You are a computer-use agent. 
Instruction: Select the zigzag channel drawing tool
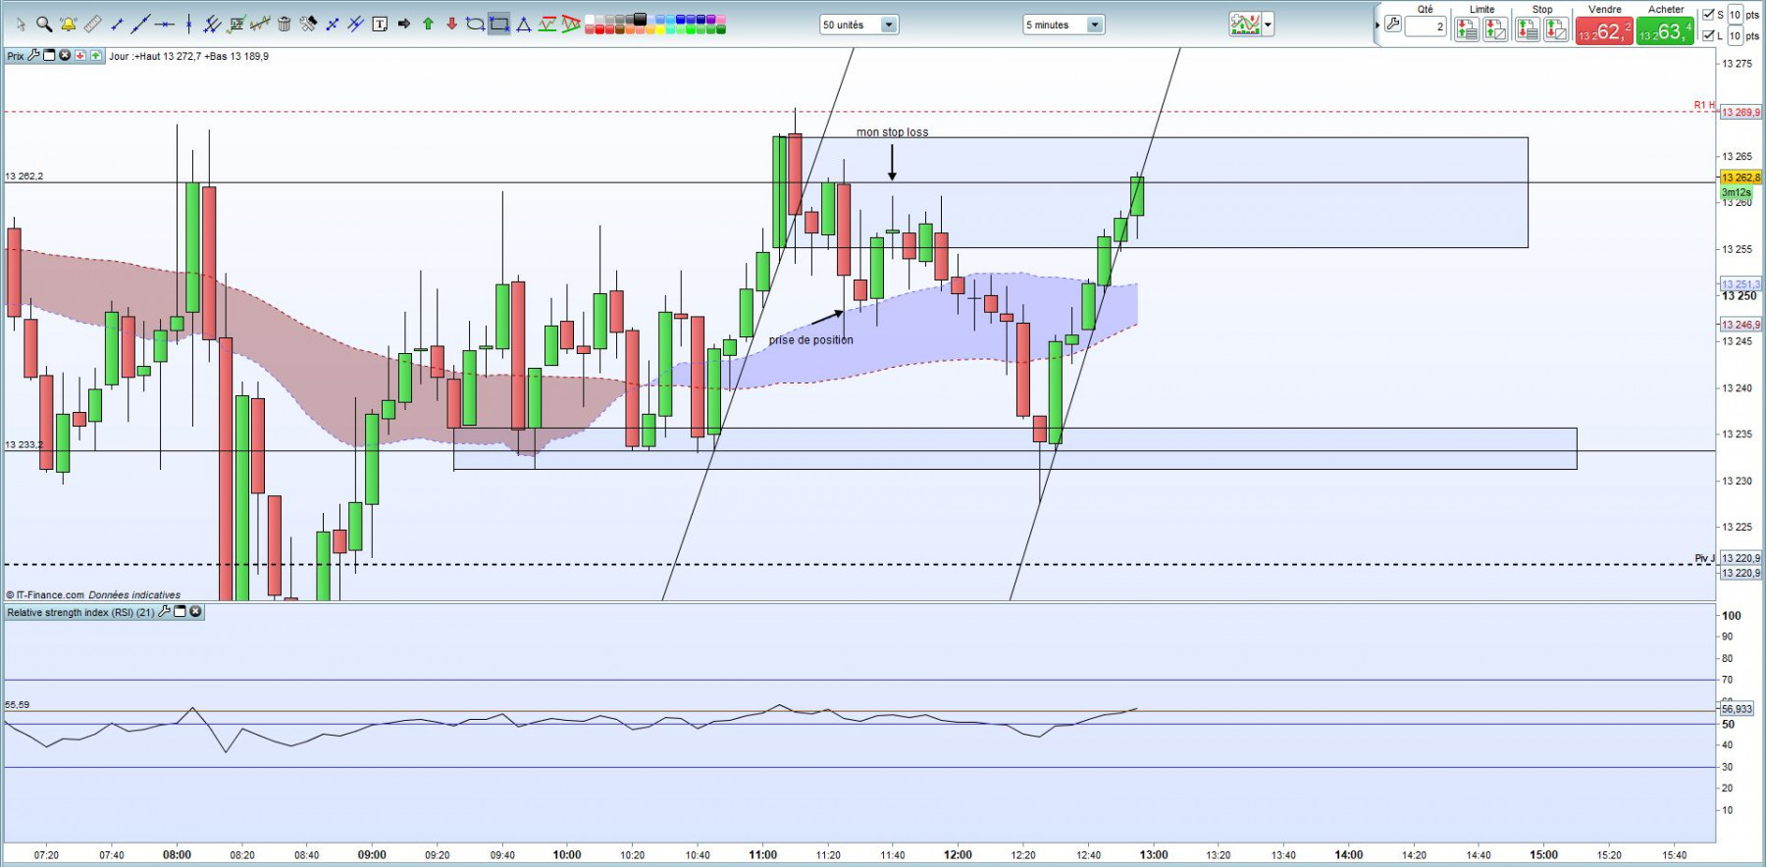pyautogui.click(x=546, y=25)
